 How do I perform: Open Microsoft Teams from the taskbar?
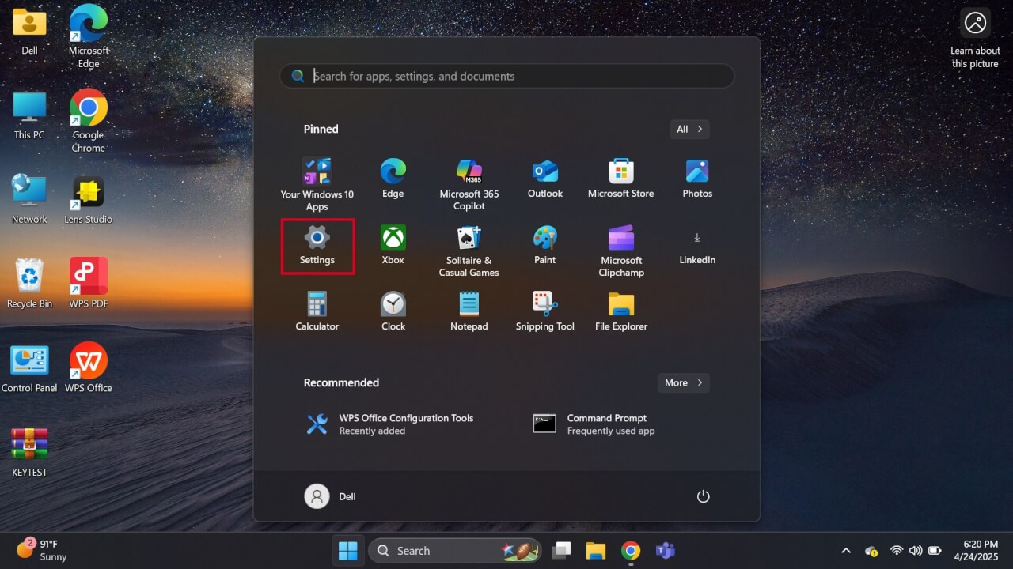tap(665, 551)
